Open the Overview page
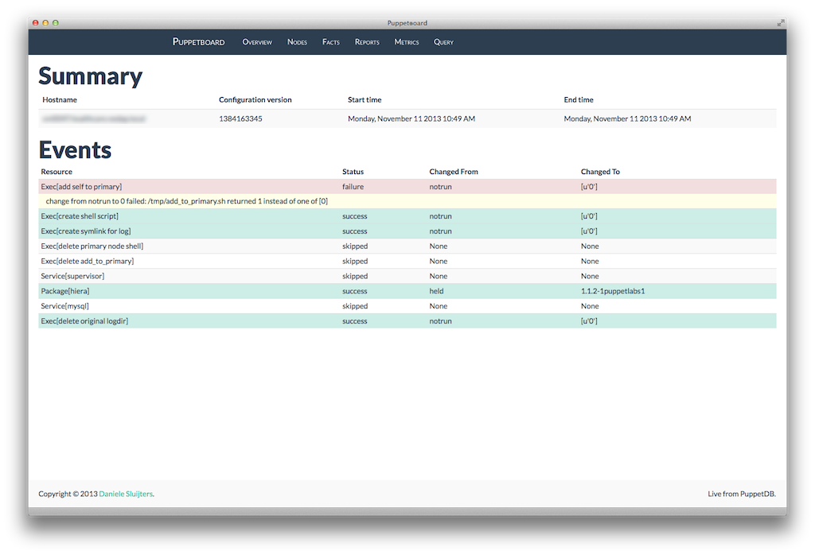815x555 pixels. coord(257,42)
